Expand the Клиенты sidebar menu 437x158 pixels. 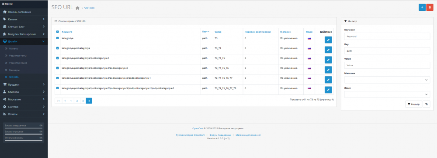pyautogui.click(x=24, y=92)
